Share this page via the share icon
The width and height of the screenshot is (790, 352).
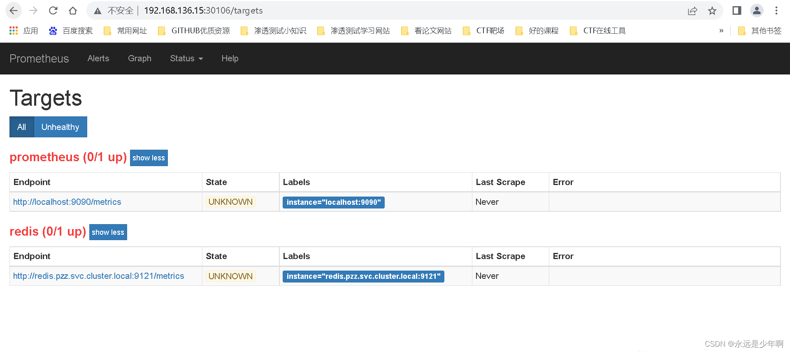(692, 11)
